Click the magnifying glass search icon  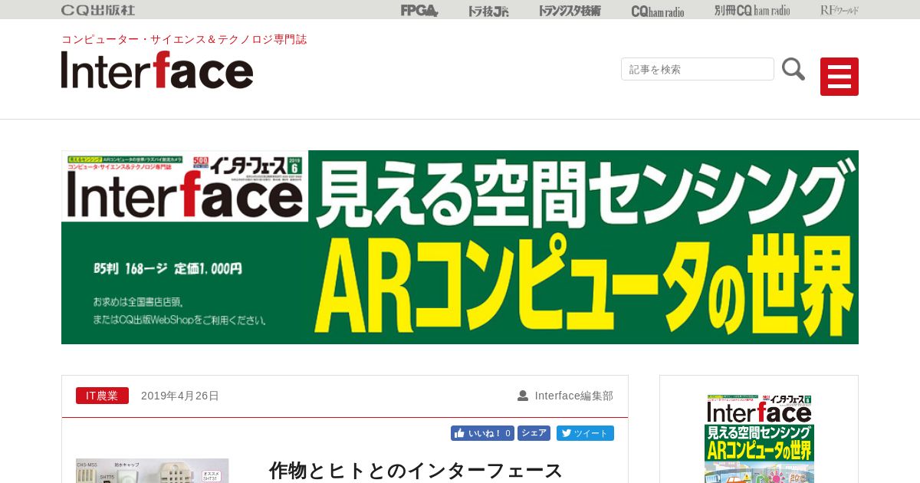coord(793,69)
